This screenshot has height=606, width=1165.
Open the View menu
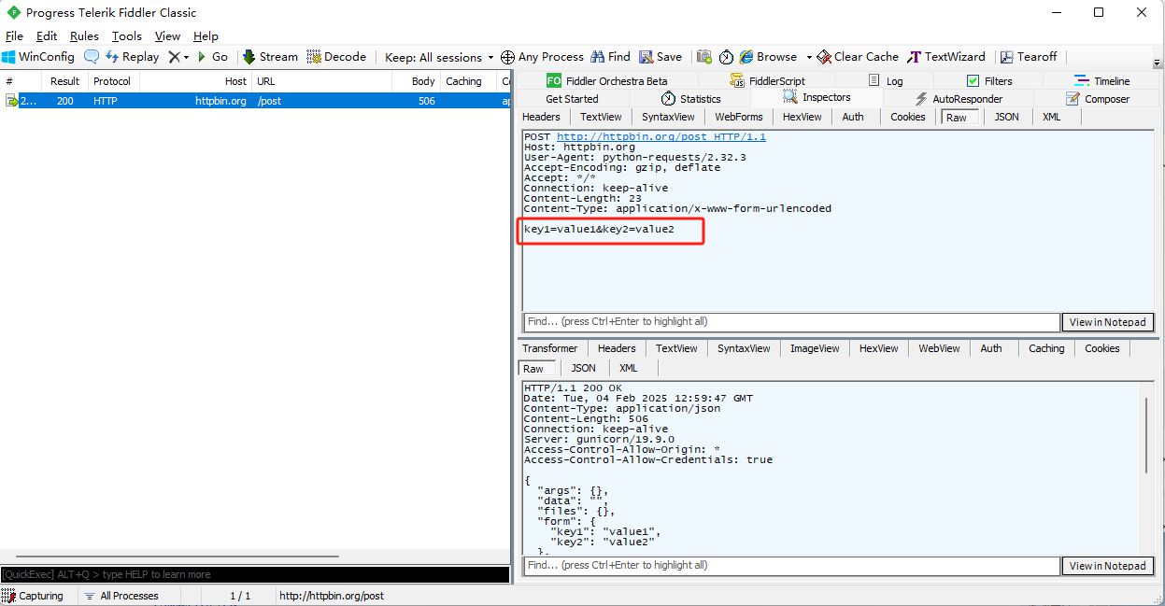(x=168, y=36)
